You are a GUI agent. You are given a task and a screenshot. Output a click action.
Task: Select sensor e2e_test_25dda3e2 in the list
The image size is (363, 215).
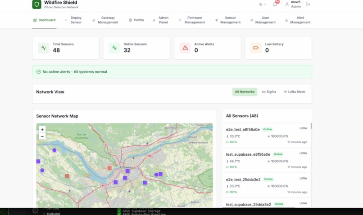coord(267,185)
